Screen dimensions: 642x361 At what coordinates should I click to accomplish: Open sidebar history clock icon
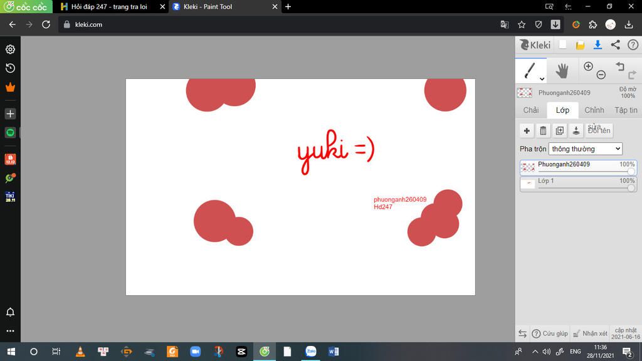(x=10, y=68)
